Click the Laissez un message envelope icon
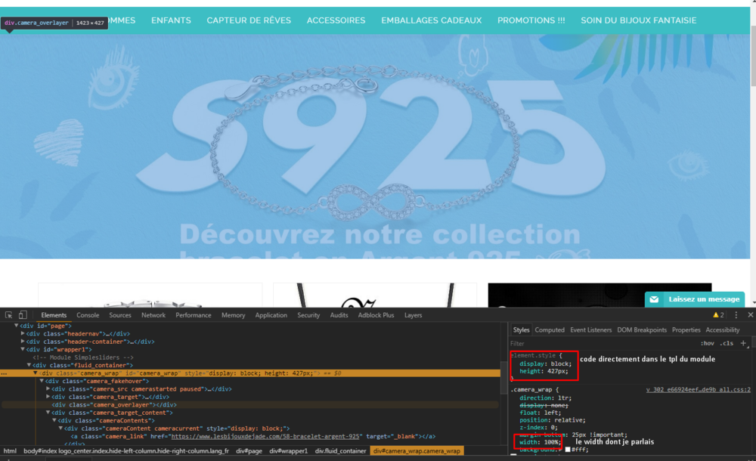 [x=655, y=299]
